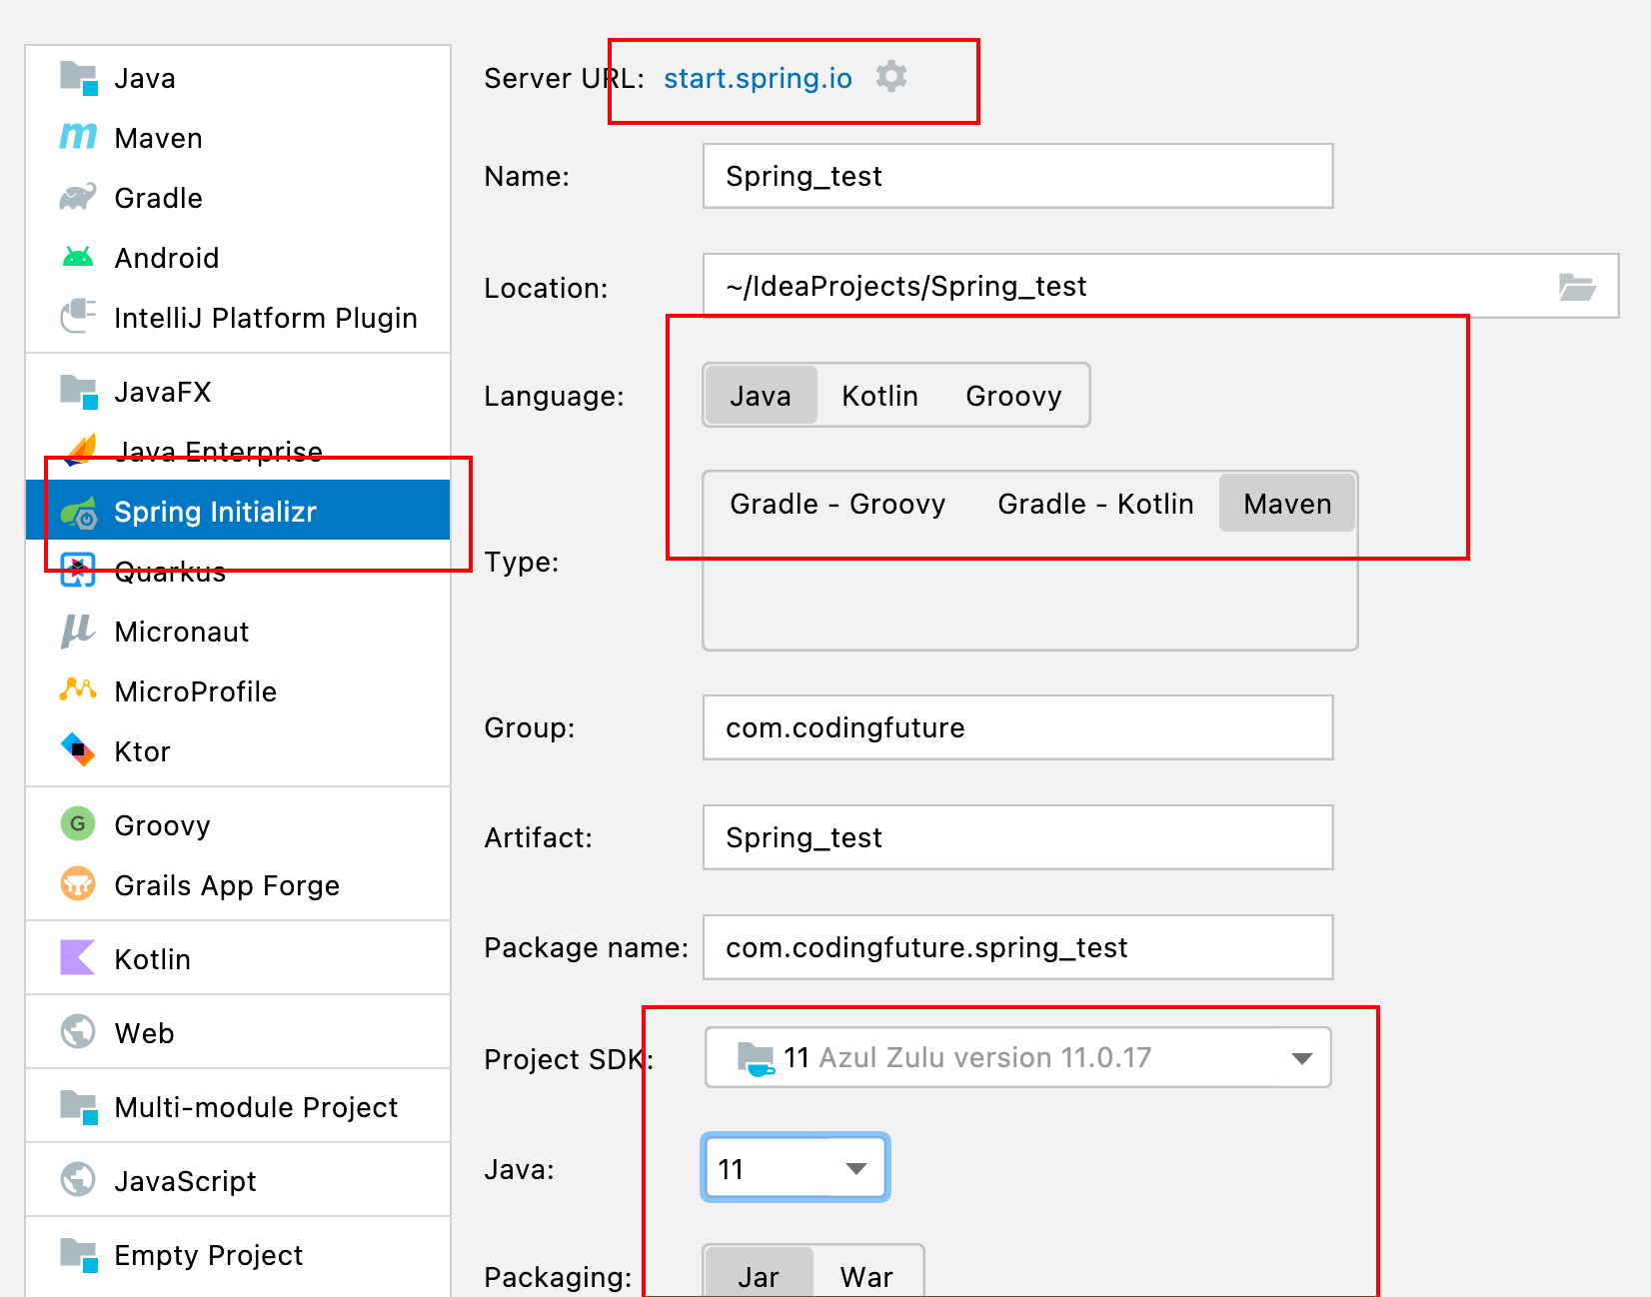Viewport: 1651px width, 1297px height.
Task: Click the Ktor icon
Action: pyautogui.click(x=78, y=749)
